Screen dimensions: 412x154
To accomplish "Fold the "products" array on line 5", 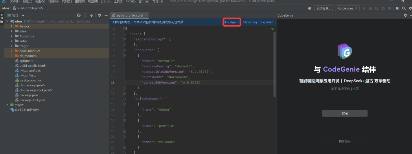I will (x=124, y=50).
